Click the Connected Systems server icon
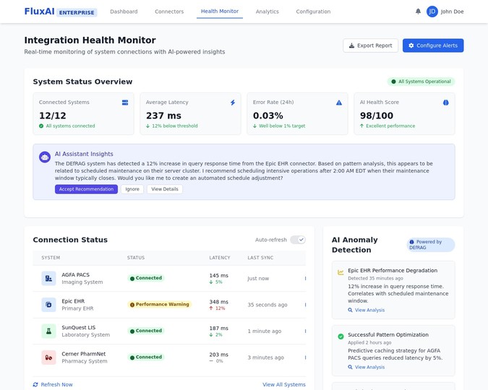 tap(125, 103)
